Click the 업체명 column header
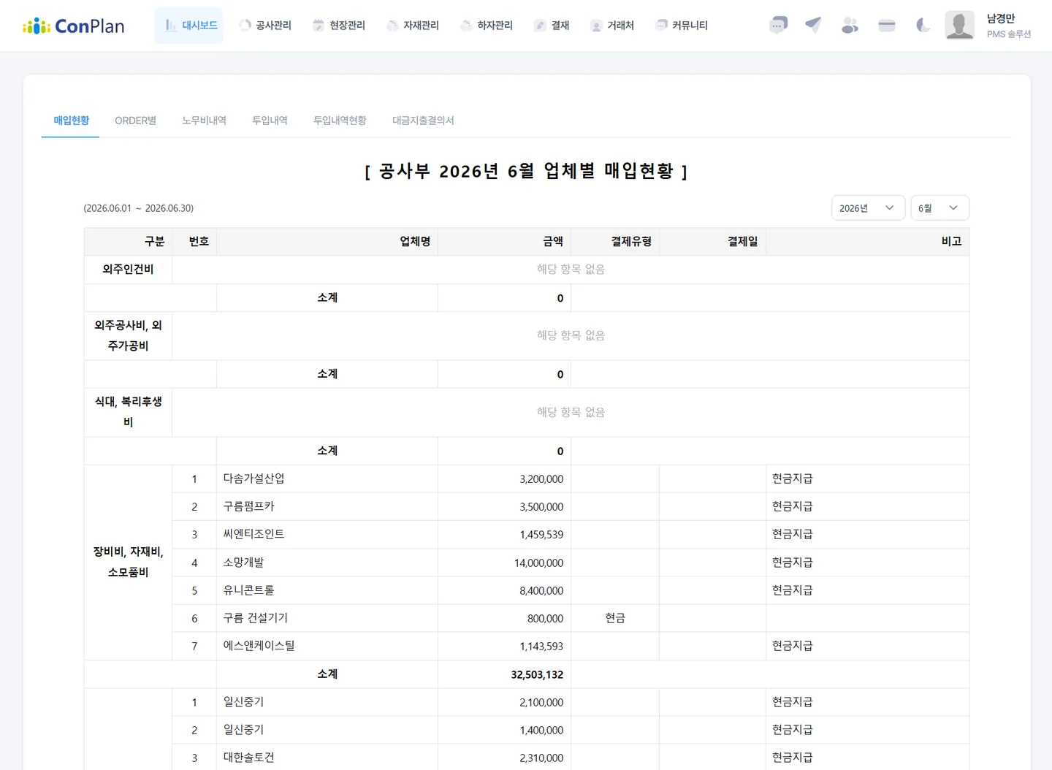This screenshot has height=770, width=1052. click(x=327, y=242)
